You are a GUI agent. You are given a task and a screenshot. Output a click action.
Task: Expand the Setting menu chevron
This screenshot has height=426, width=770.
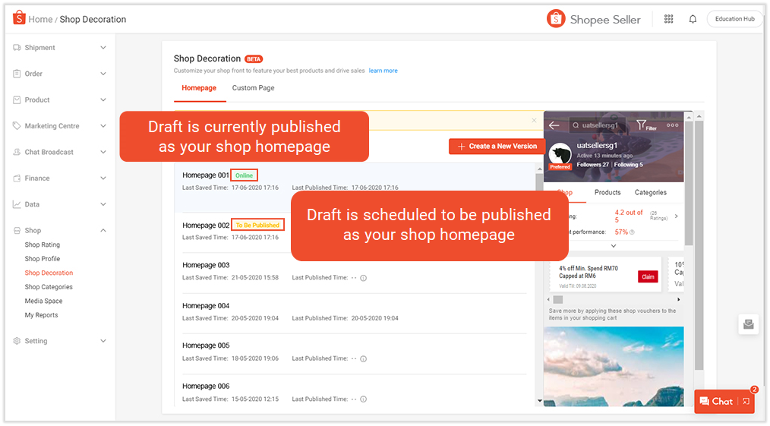[x=103, y=341]
